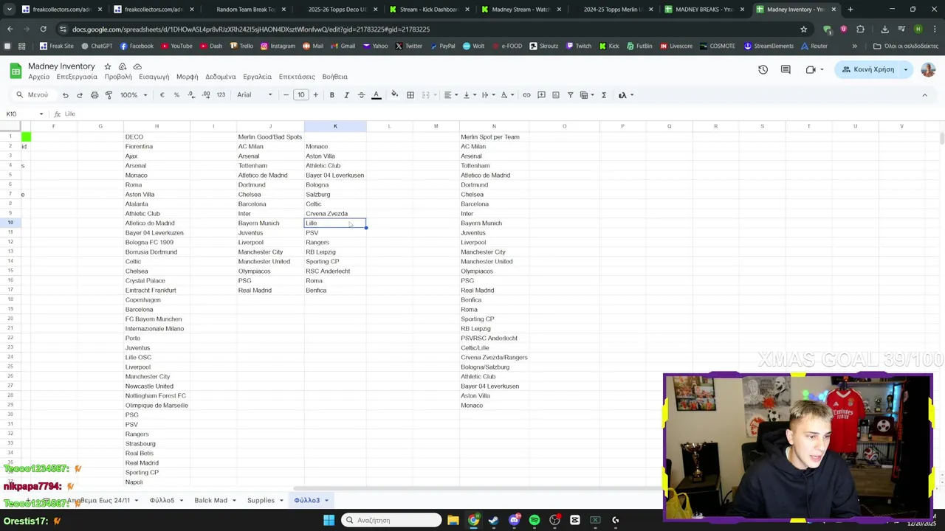The width and height of the screenshot is (945, 531).
Task: Open the table views icon
Action: pos(586,95)
